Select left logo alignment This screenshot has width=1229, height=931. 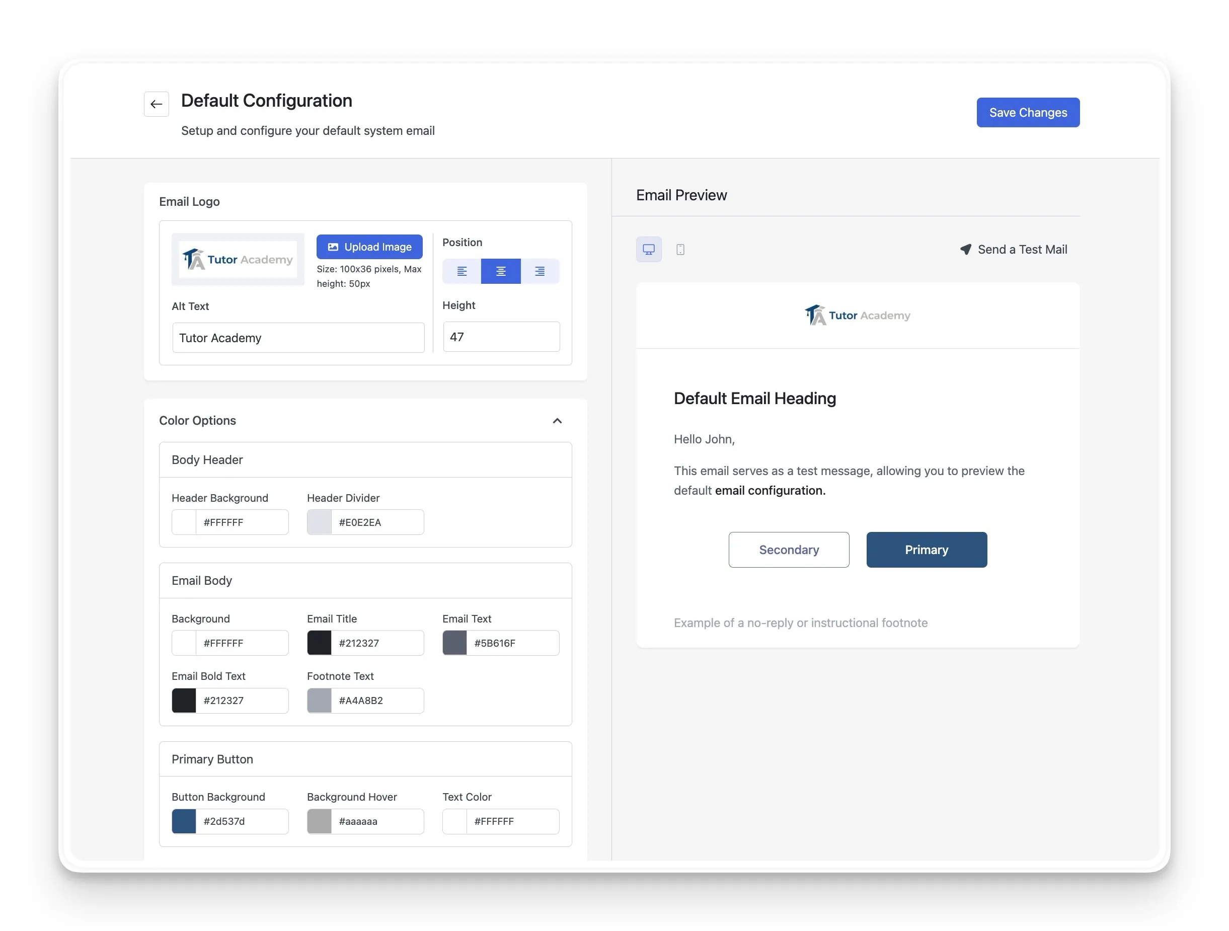[x=461, y=271]
